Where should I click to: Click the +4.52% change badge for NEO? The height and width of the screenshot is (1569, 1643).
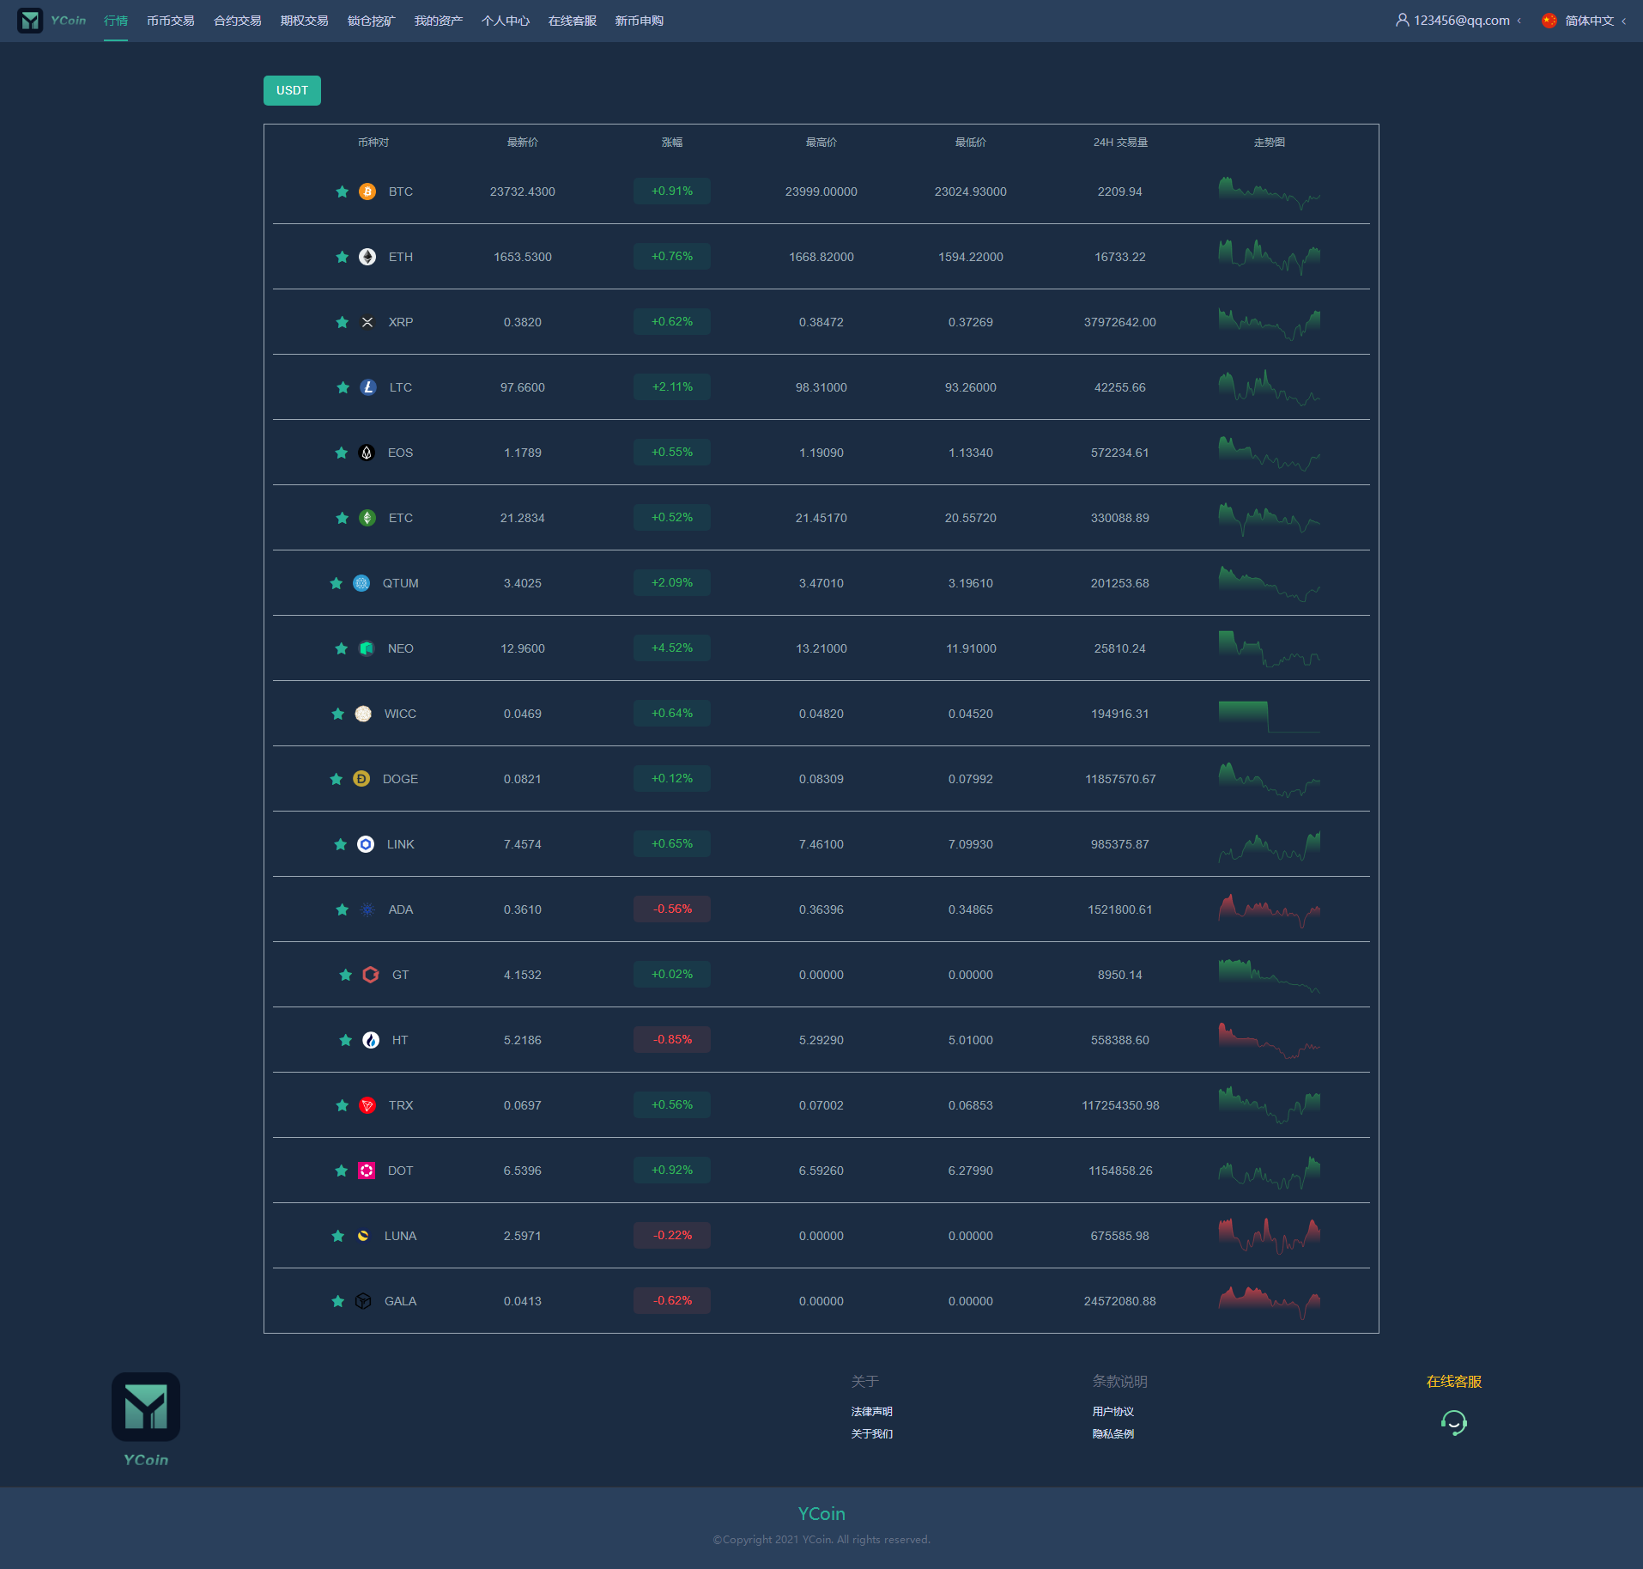point(671,648)
